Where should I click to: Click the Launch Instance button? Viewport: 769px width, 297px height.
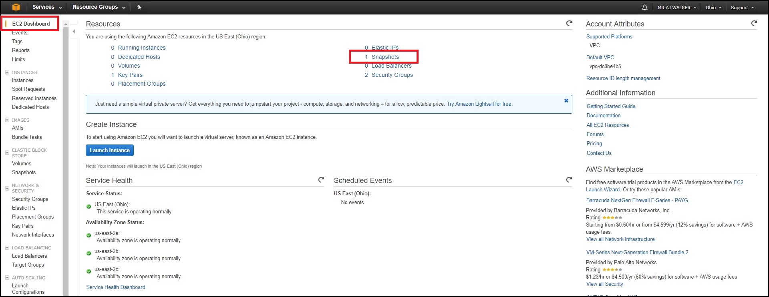[110, 151]
